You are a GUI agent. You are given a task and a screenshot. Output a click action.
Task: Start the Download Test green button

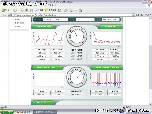(43, 26)
